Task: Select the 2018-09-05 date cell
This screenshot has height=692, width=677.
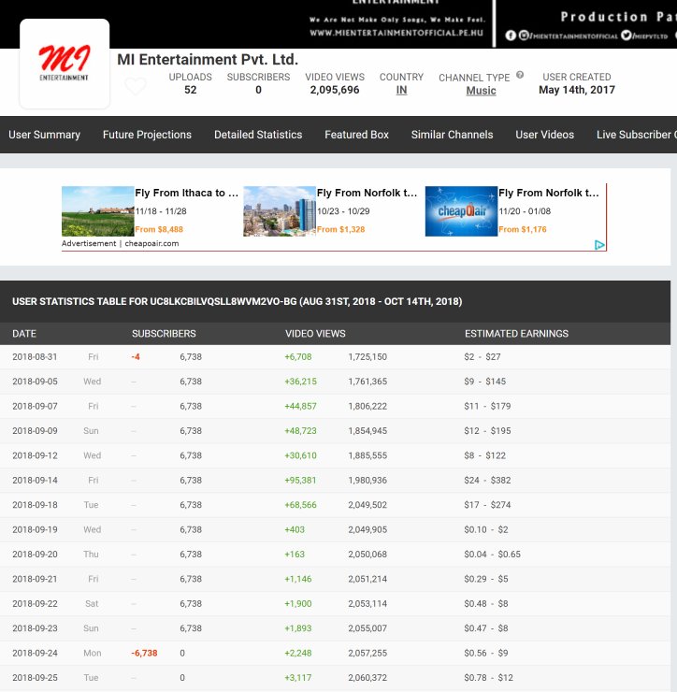Action: point(35,382)
